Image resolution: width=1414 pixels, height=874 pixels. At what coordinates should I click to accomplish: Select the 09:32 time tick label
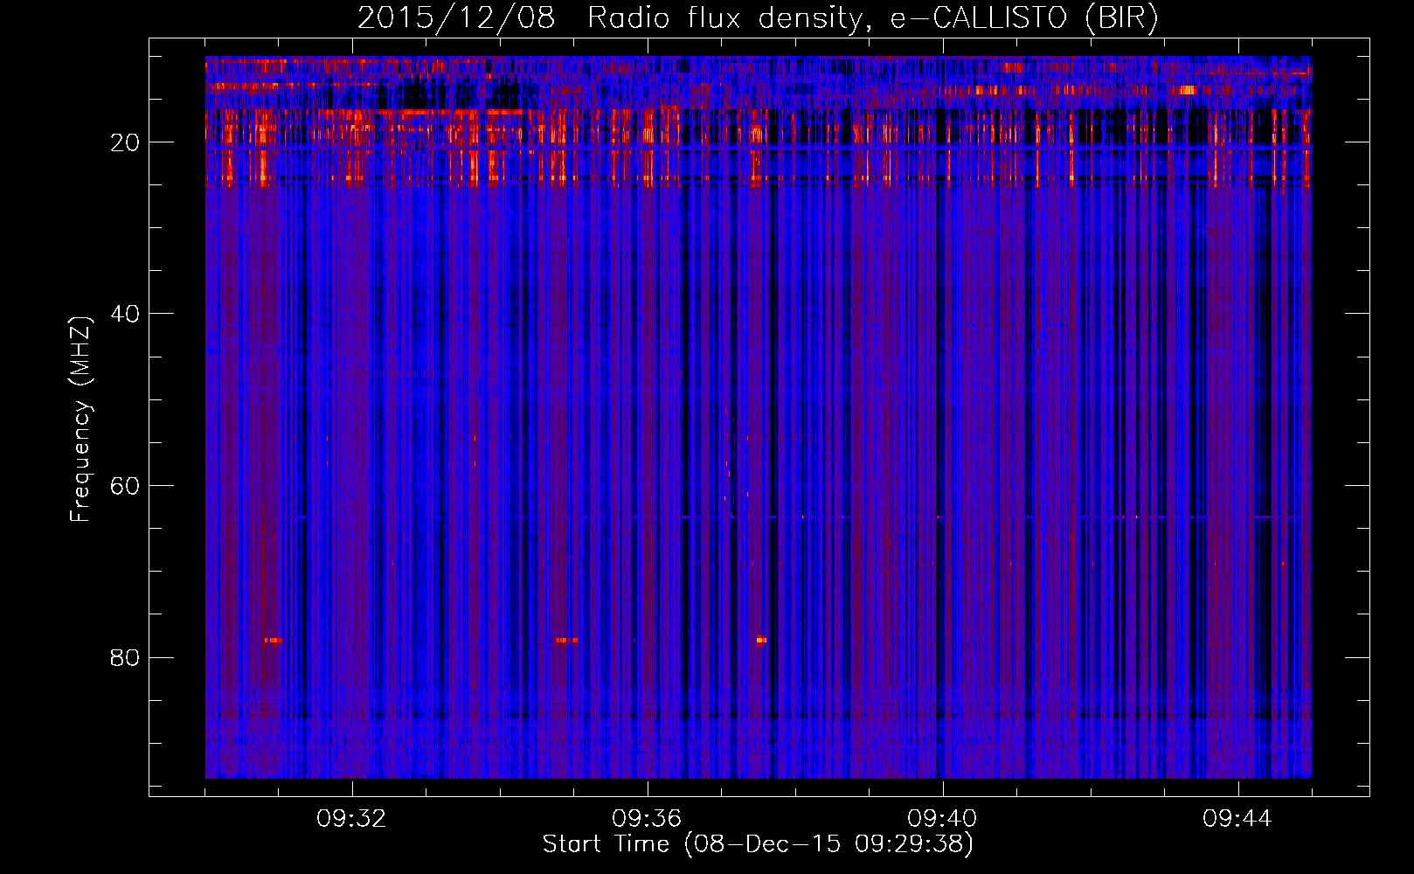point(352,819)
